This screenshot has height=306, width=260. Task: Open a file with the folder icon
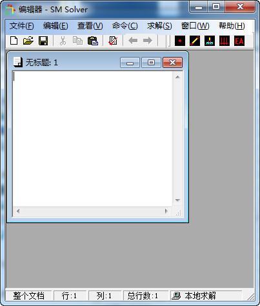click(x=28, y=41)
